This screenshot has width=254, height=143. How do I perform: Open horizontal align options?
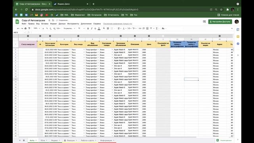[x=119, y=28]
